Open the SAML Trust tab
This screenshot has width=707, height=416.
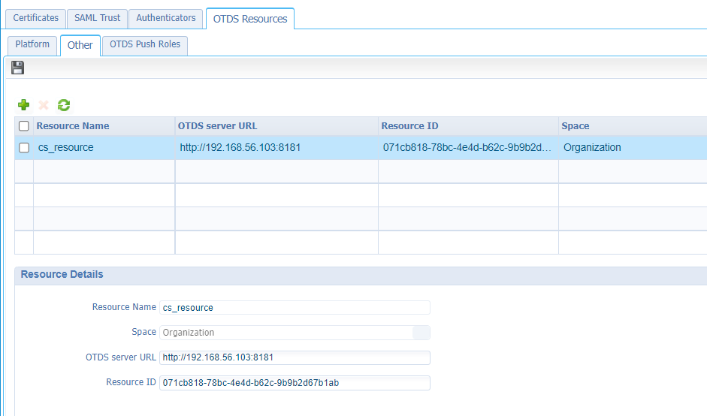(97, 18)
